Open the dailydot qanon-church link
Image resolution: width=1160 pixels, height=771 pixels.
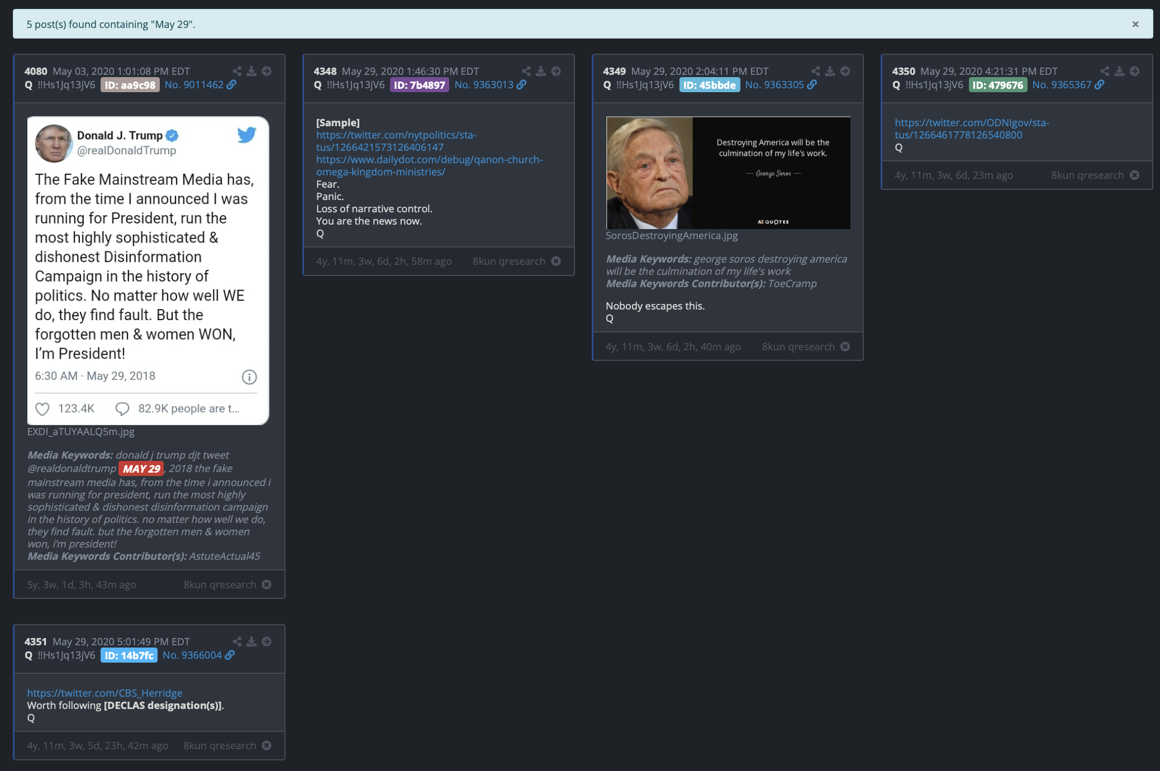(x=429, y=165)
